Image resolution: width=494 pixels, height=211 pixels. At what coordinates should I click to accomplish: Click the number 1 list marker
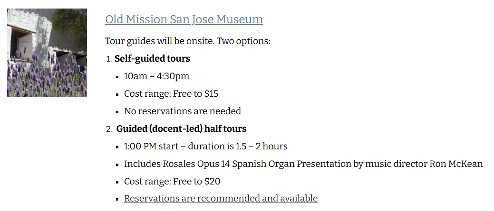point(109,59)
